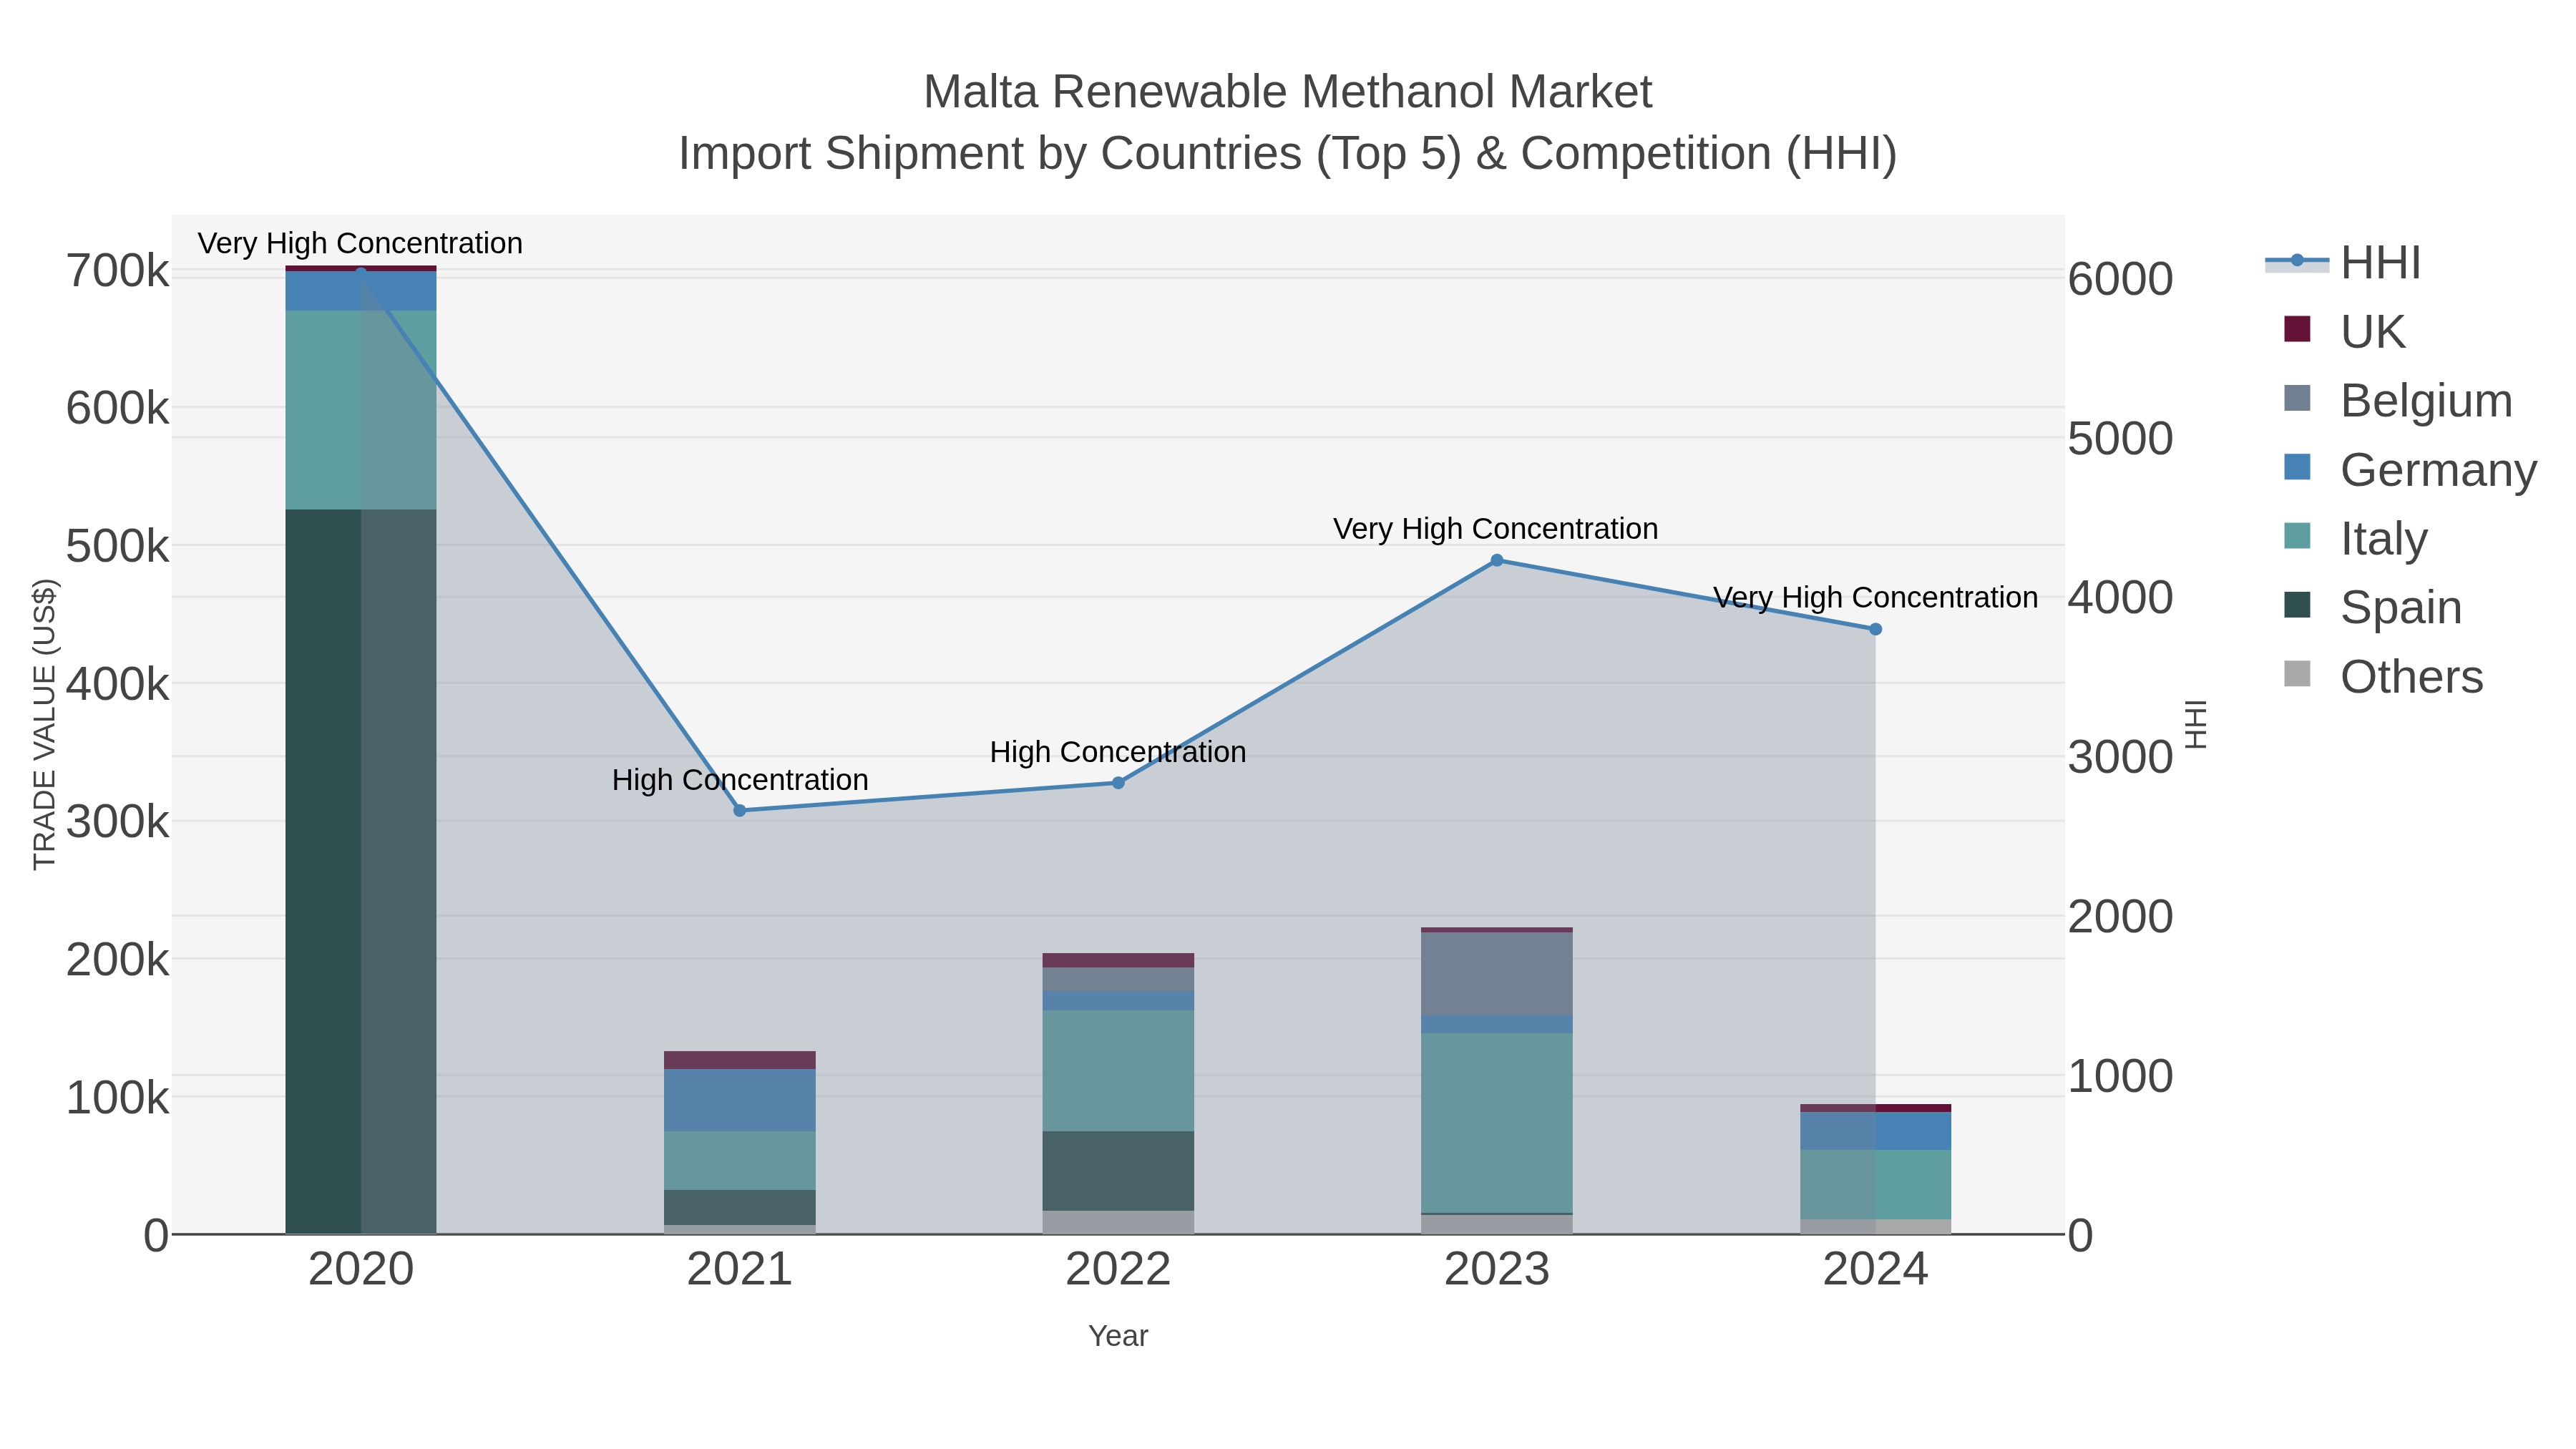
Task: Click the UK segment of the 2021 bar
Action: (740, 1060)
